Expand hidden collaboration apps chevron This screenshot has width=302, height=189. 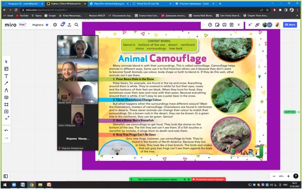point(239,25)
